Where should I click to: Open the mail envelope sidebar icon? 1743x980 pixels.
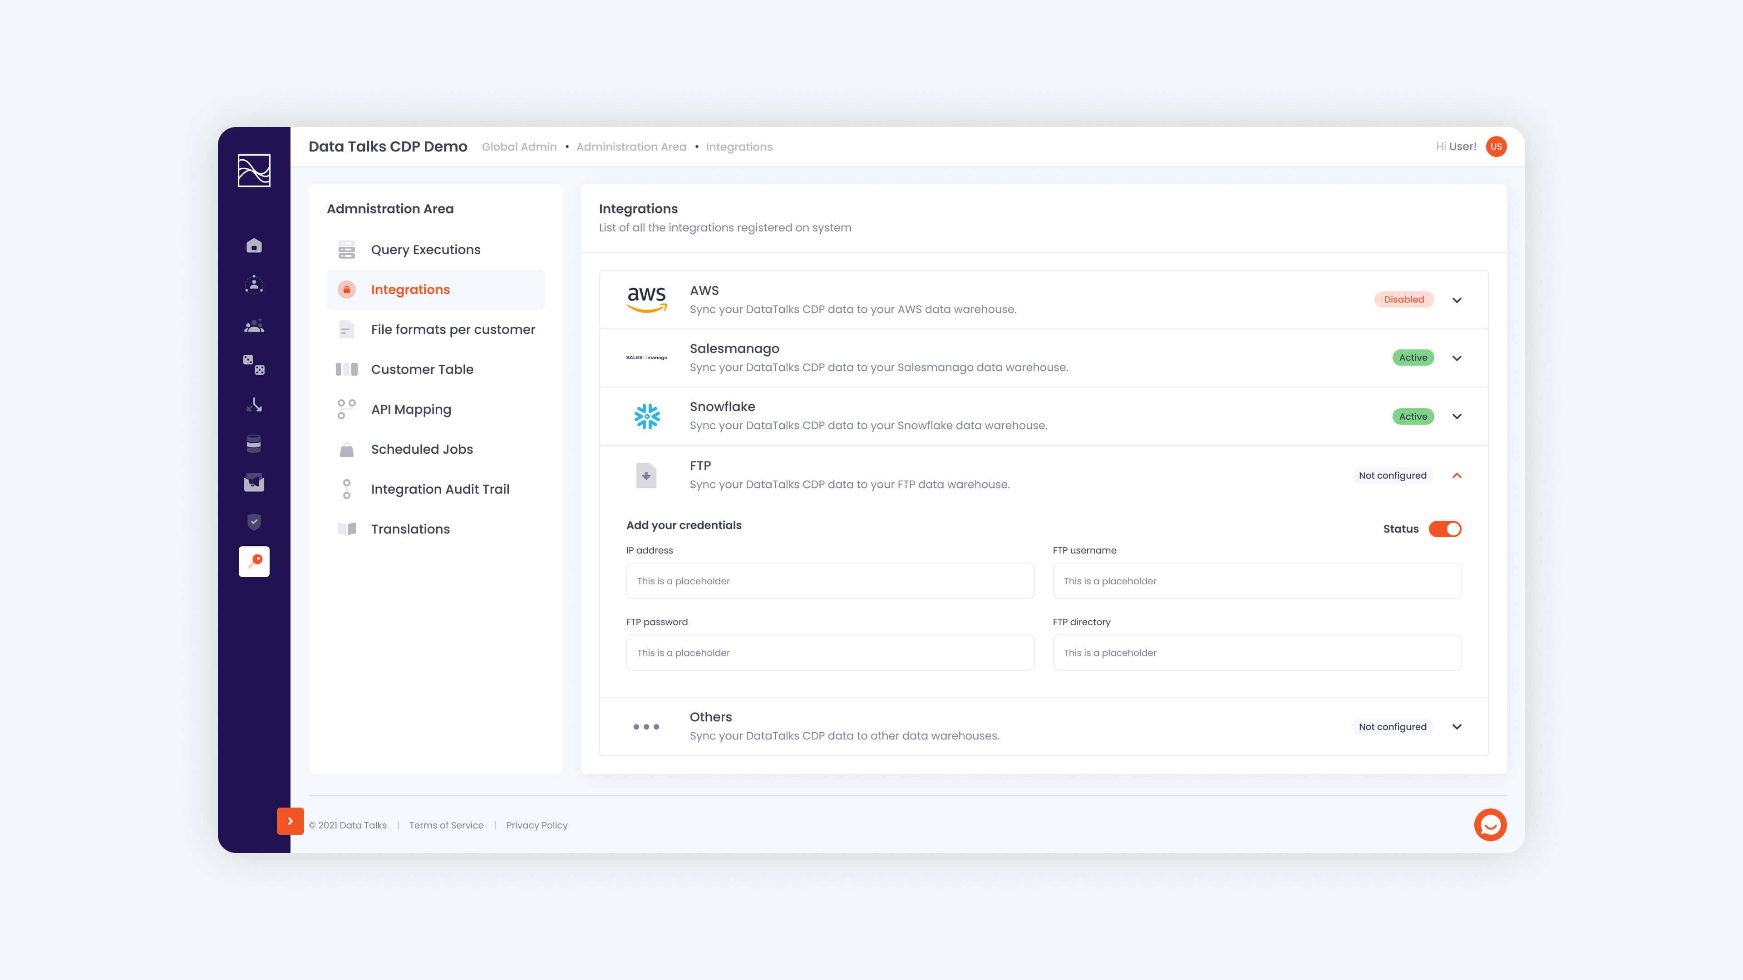[254, 482]
